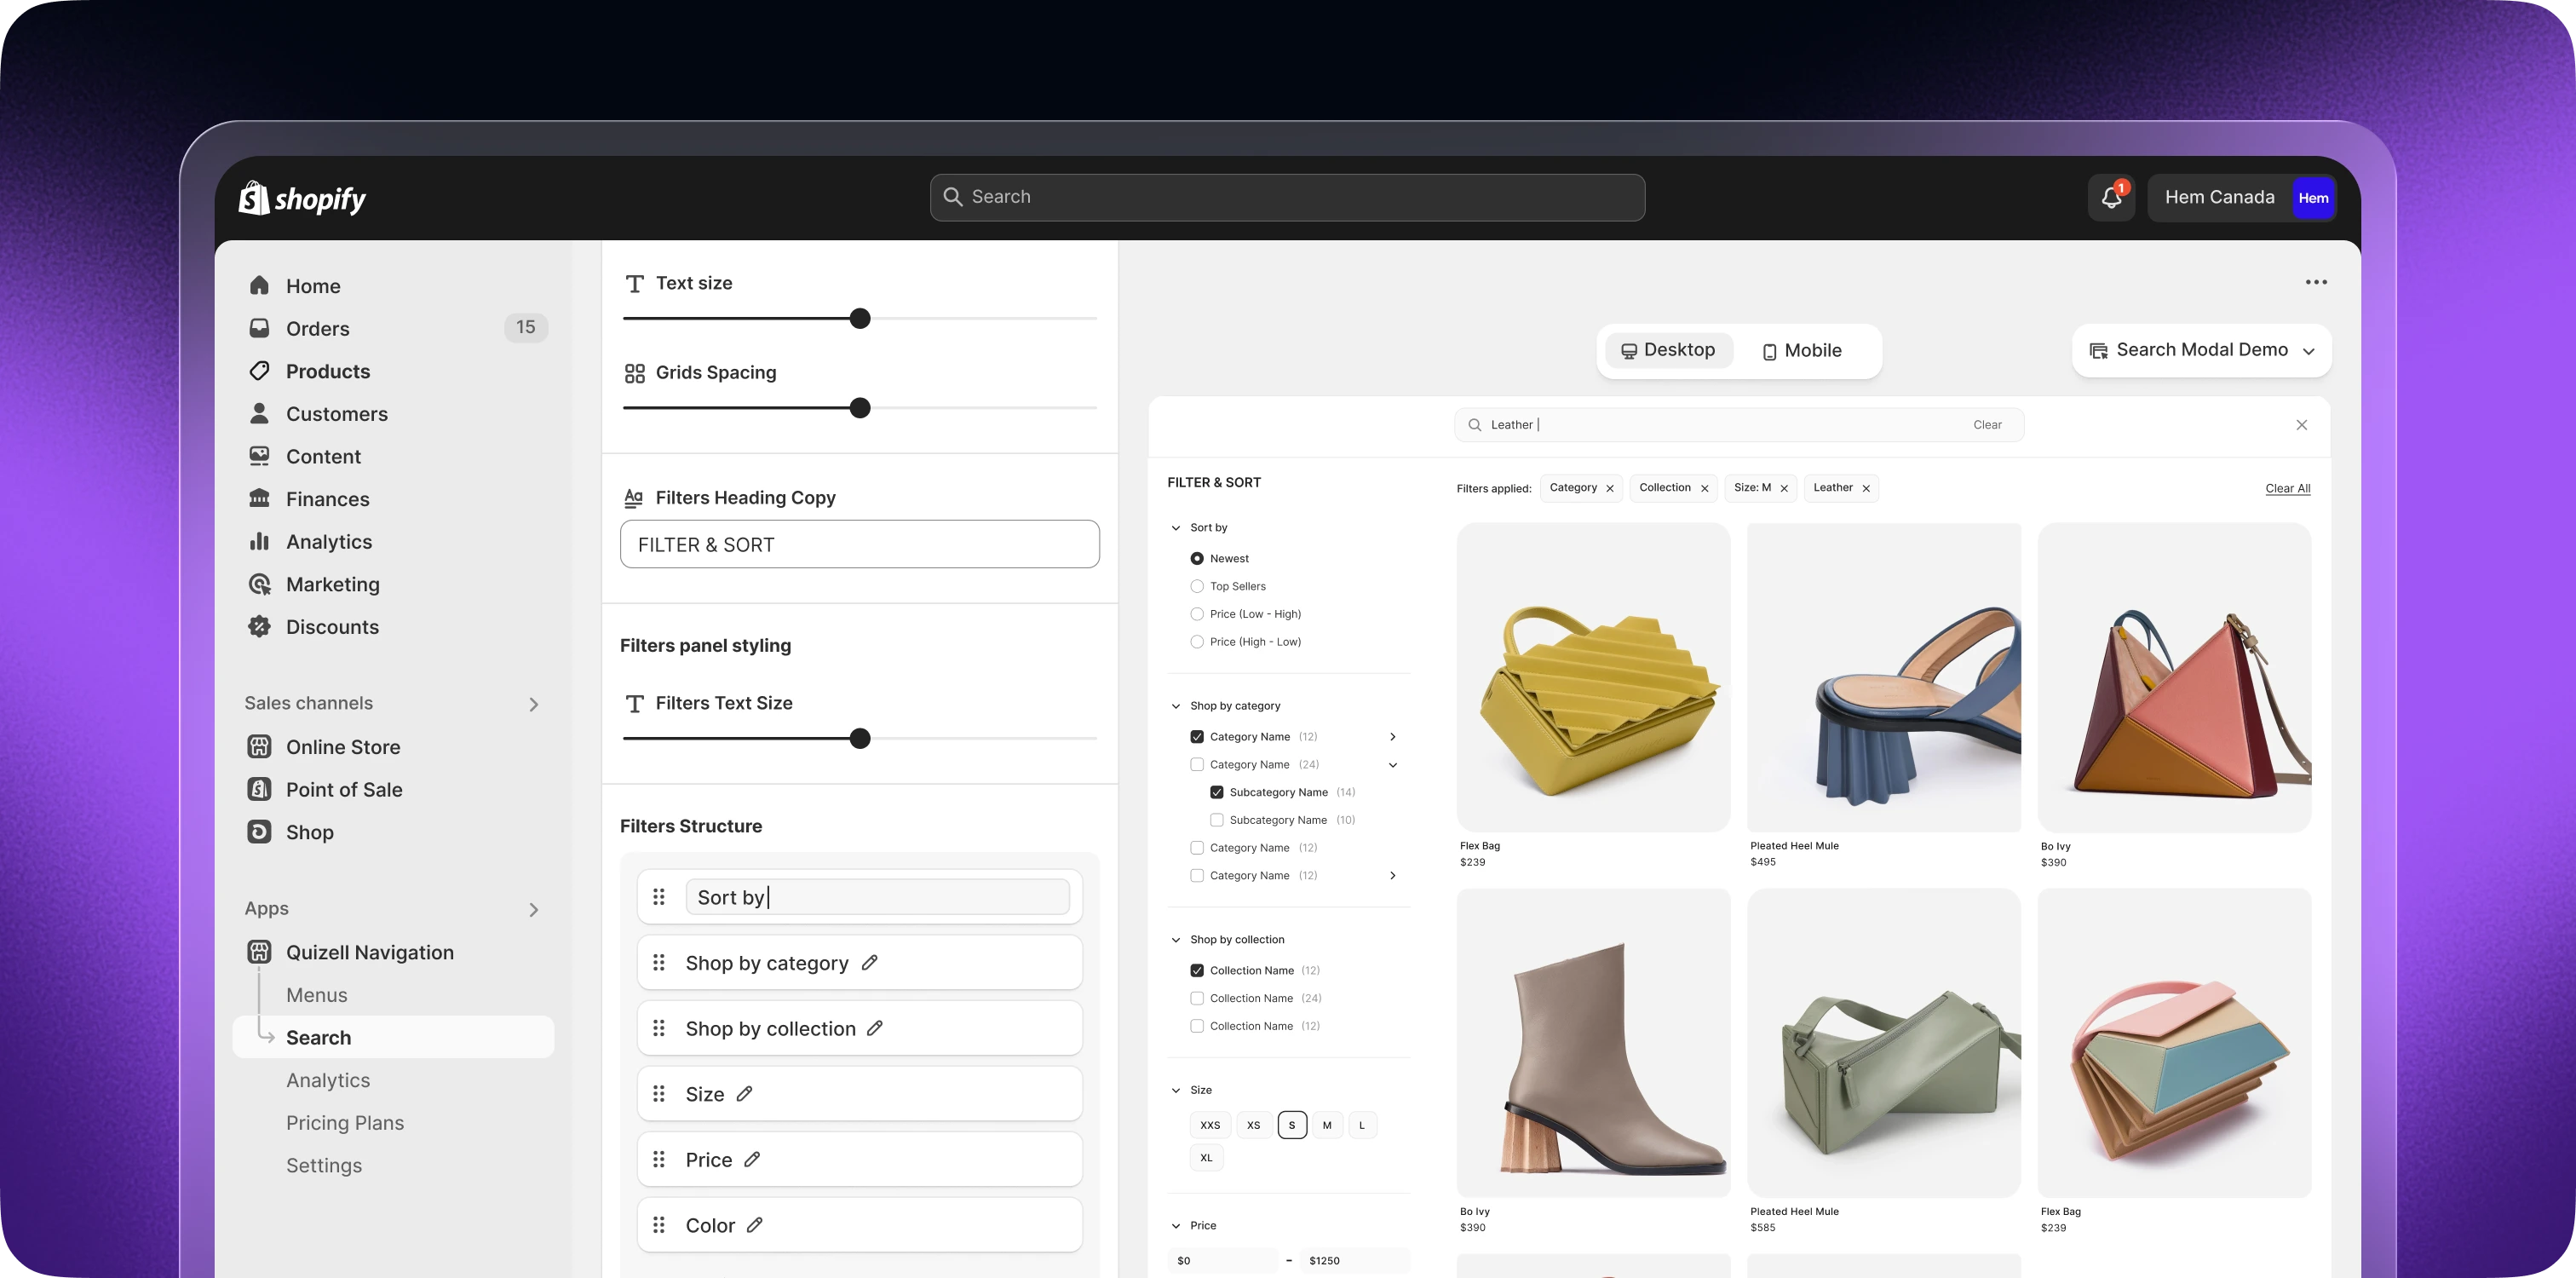Remove the Size: M applied filter chip
The height and width of the screenshot is (1278, 2576).
(x=1784, y=489)
